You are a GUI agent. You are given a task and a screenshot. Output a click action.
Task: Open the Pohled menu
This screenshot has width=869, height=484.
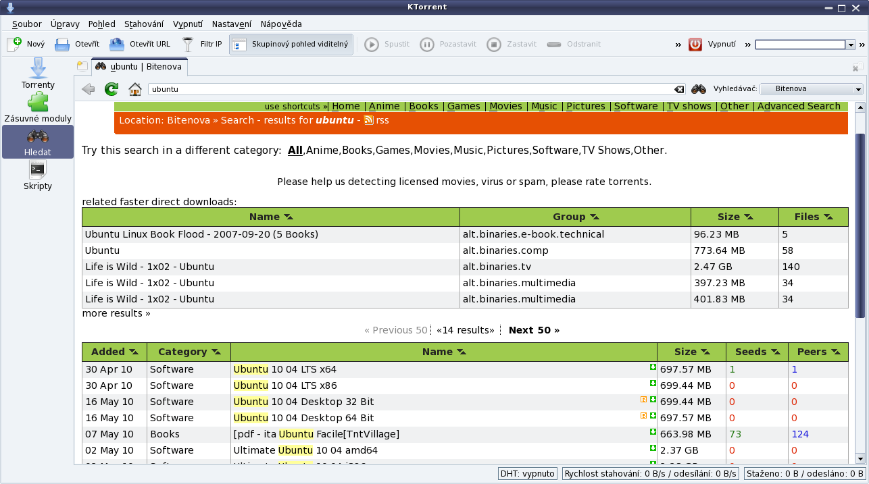101,24
